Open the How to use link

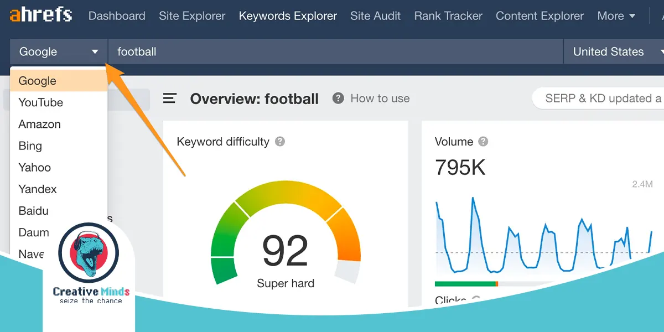point(380,98)
